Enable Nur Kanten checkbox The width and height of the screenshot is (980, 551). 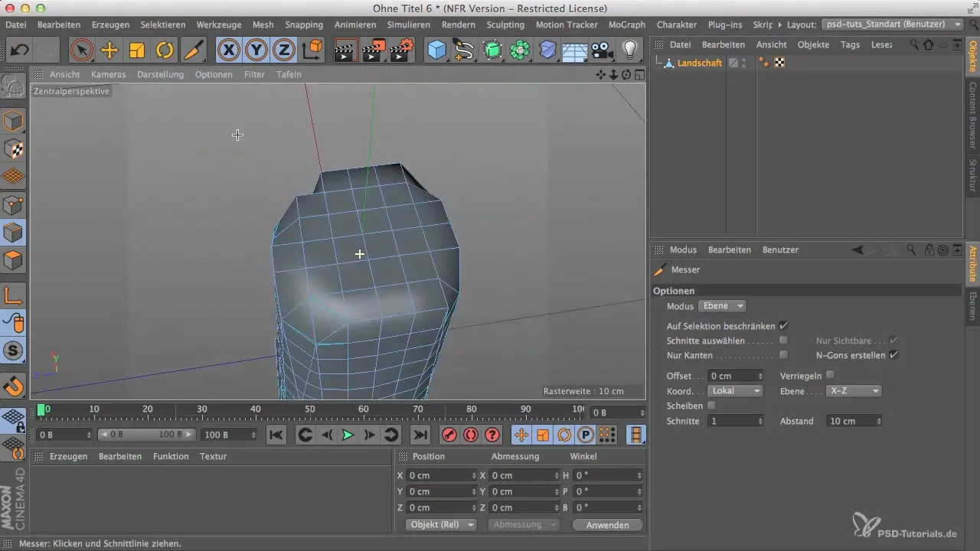pyautogui.click(x=783, y=355)
